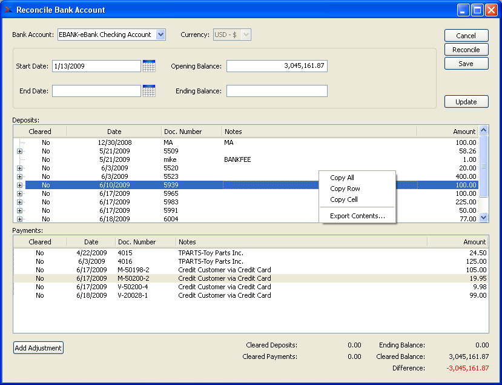Expand the deposit row for document 5509

19,151
